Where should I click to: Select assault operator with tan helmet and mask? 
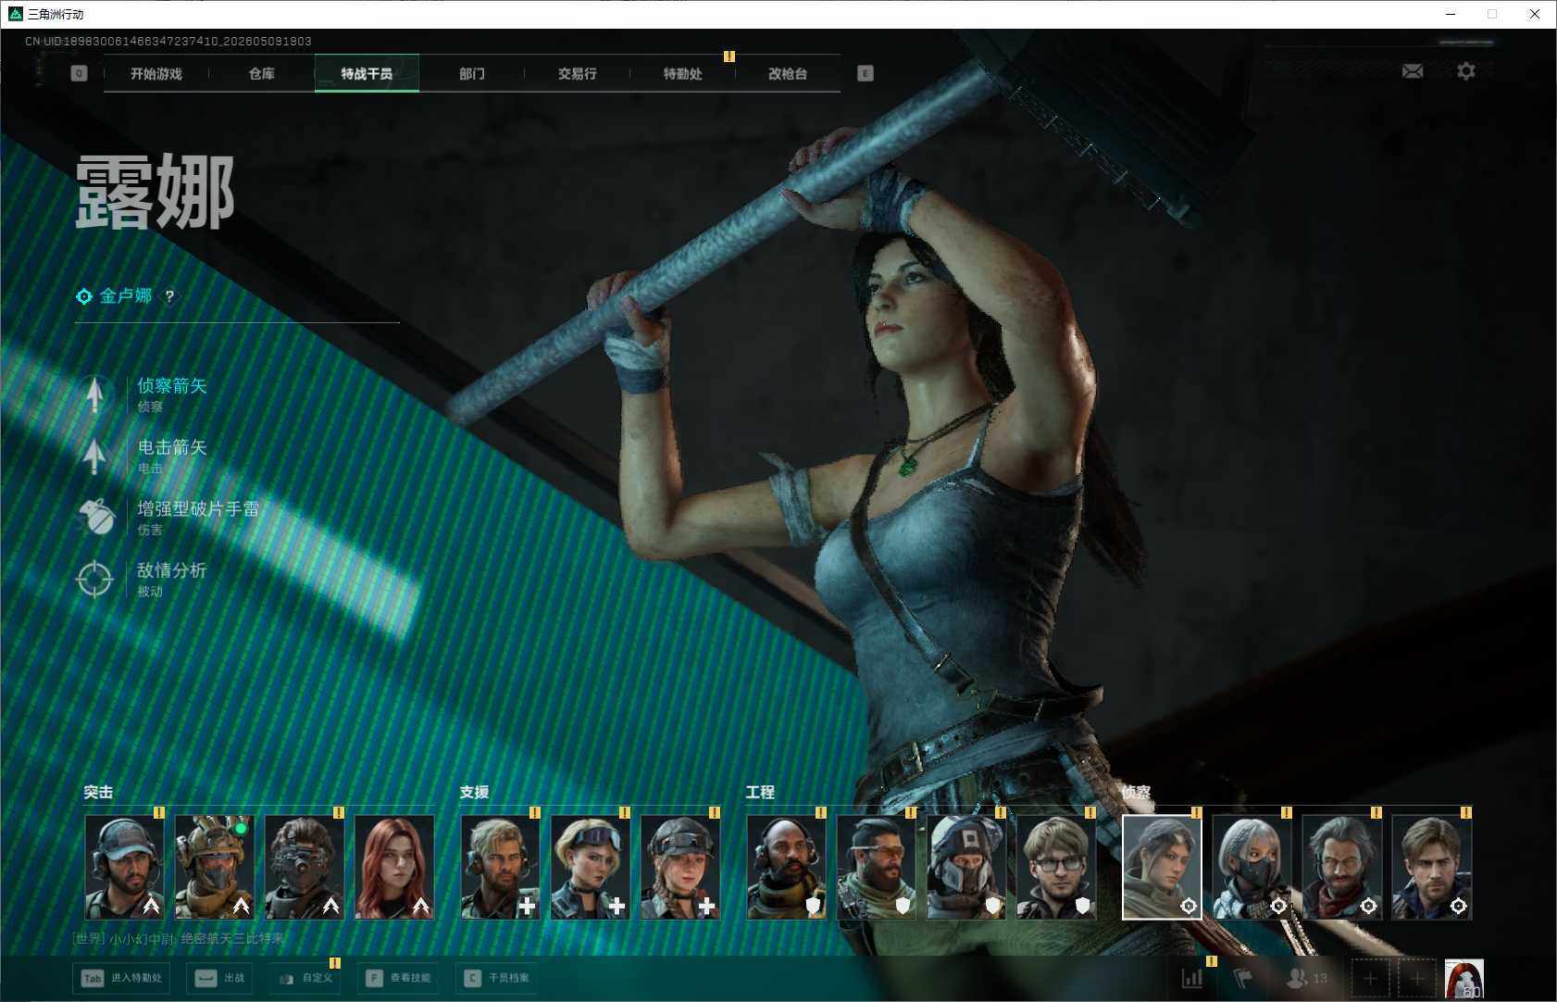(x=215, y=867)
